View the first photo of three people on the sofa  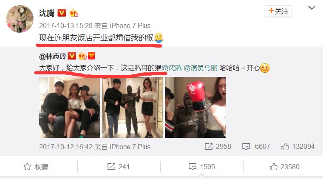tap(69, 107)
